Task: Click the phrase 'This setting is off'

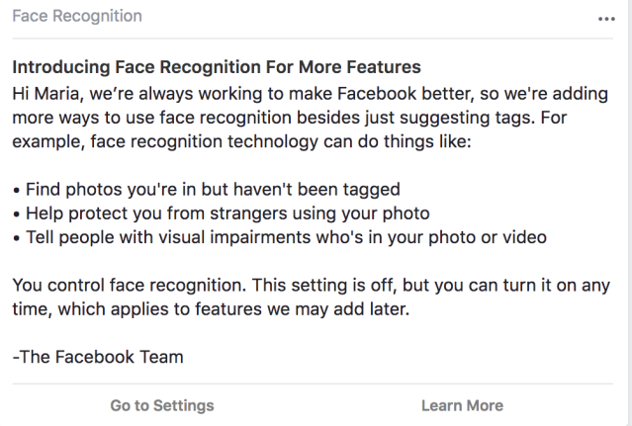Action: point(322,285)
